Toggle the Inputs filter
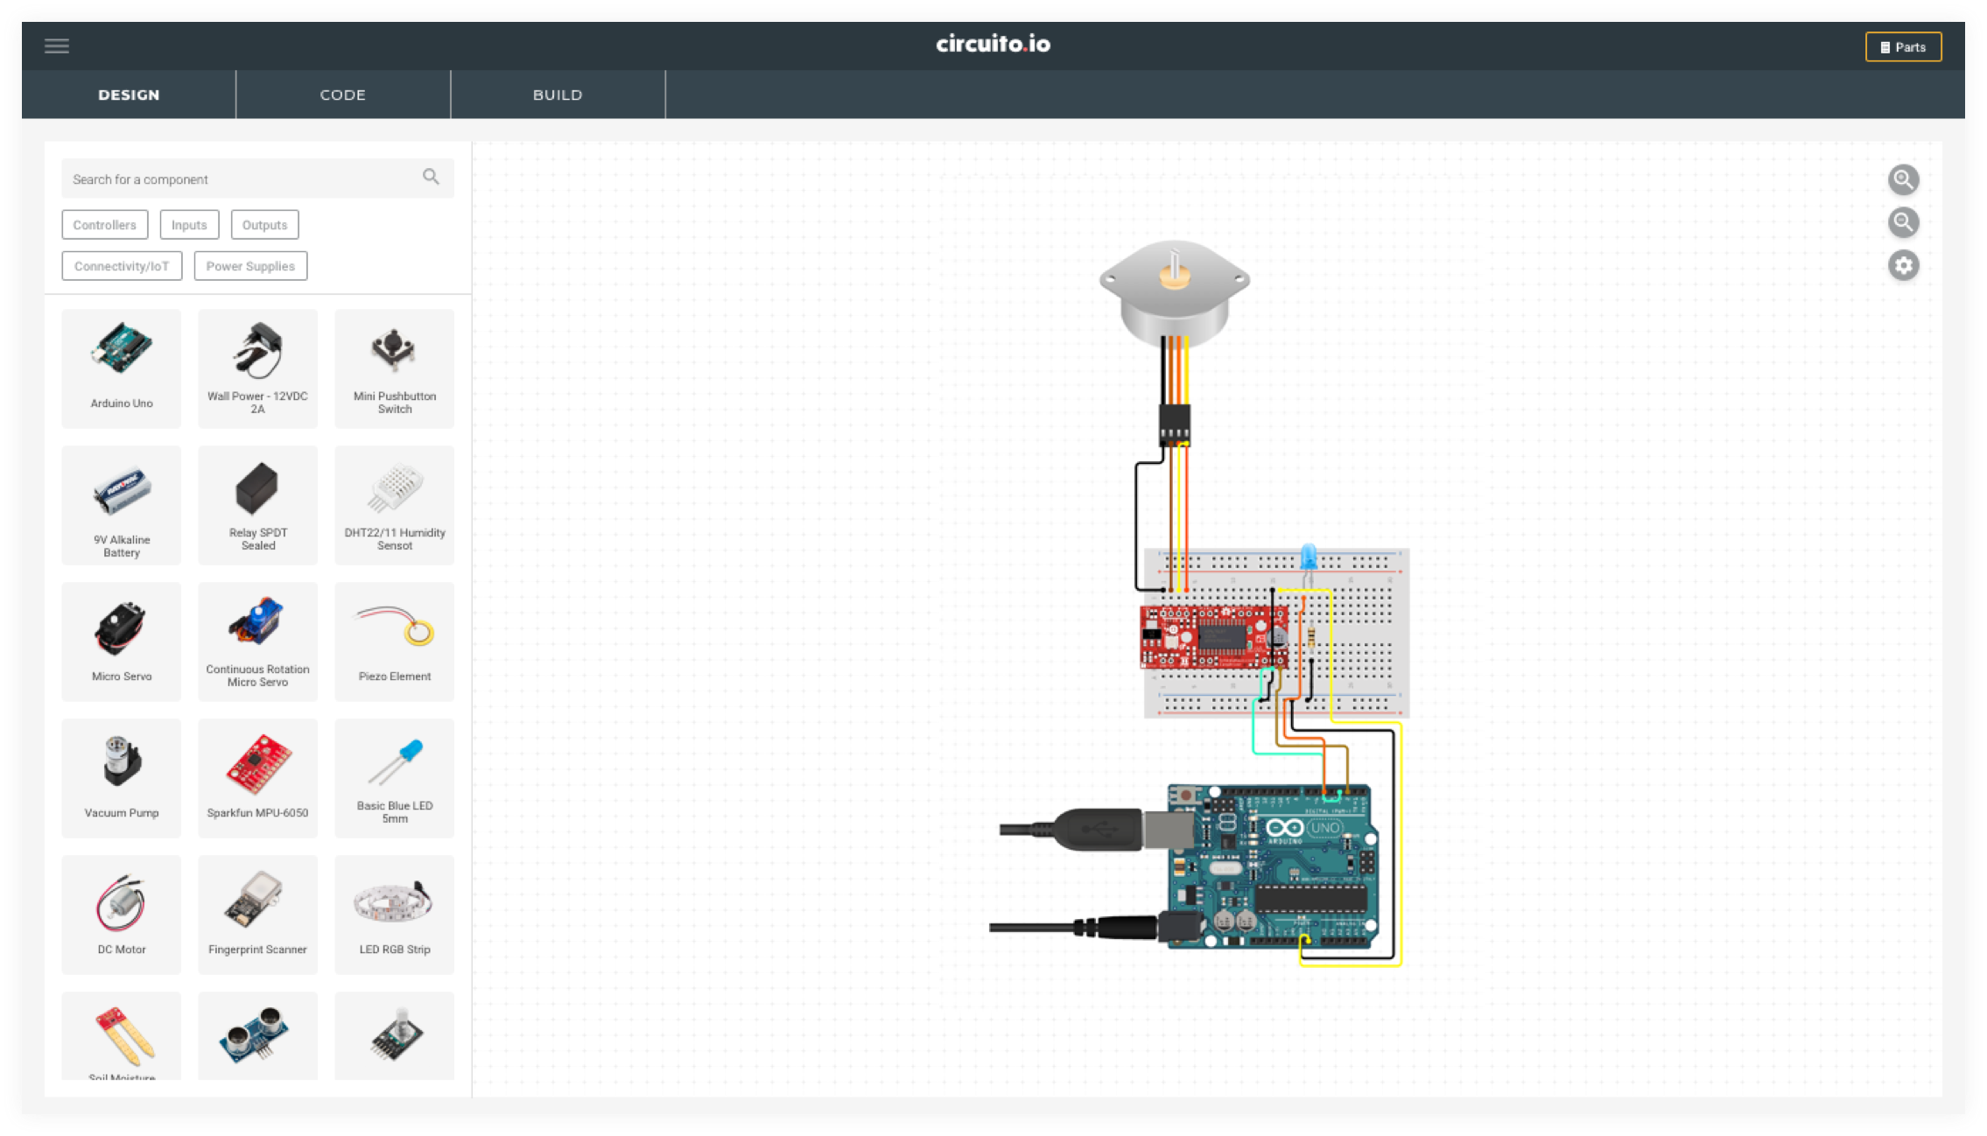This screenshot has height=1136, width=1987. pyautogui.click(x=189, y=225)
